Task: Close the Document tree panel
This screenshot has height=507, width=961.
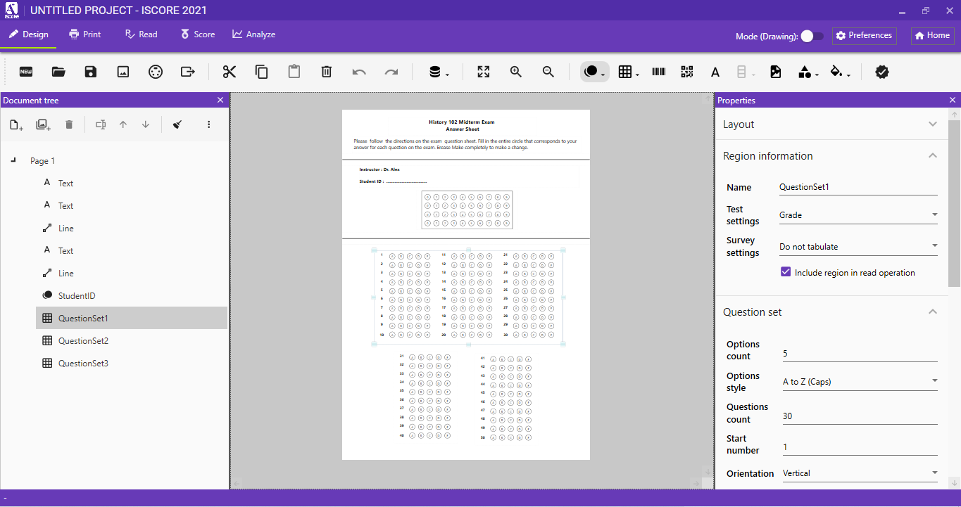Action: tap(220, 101)
